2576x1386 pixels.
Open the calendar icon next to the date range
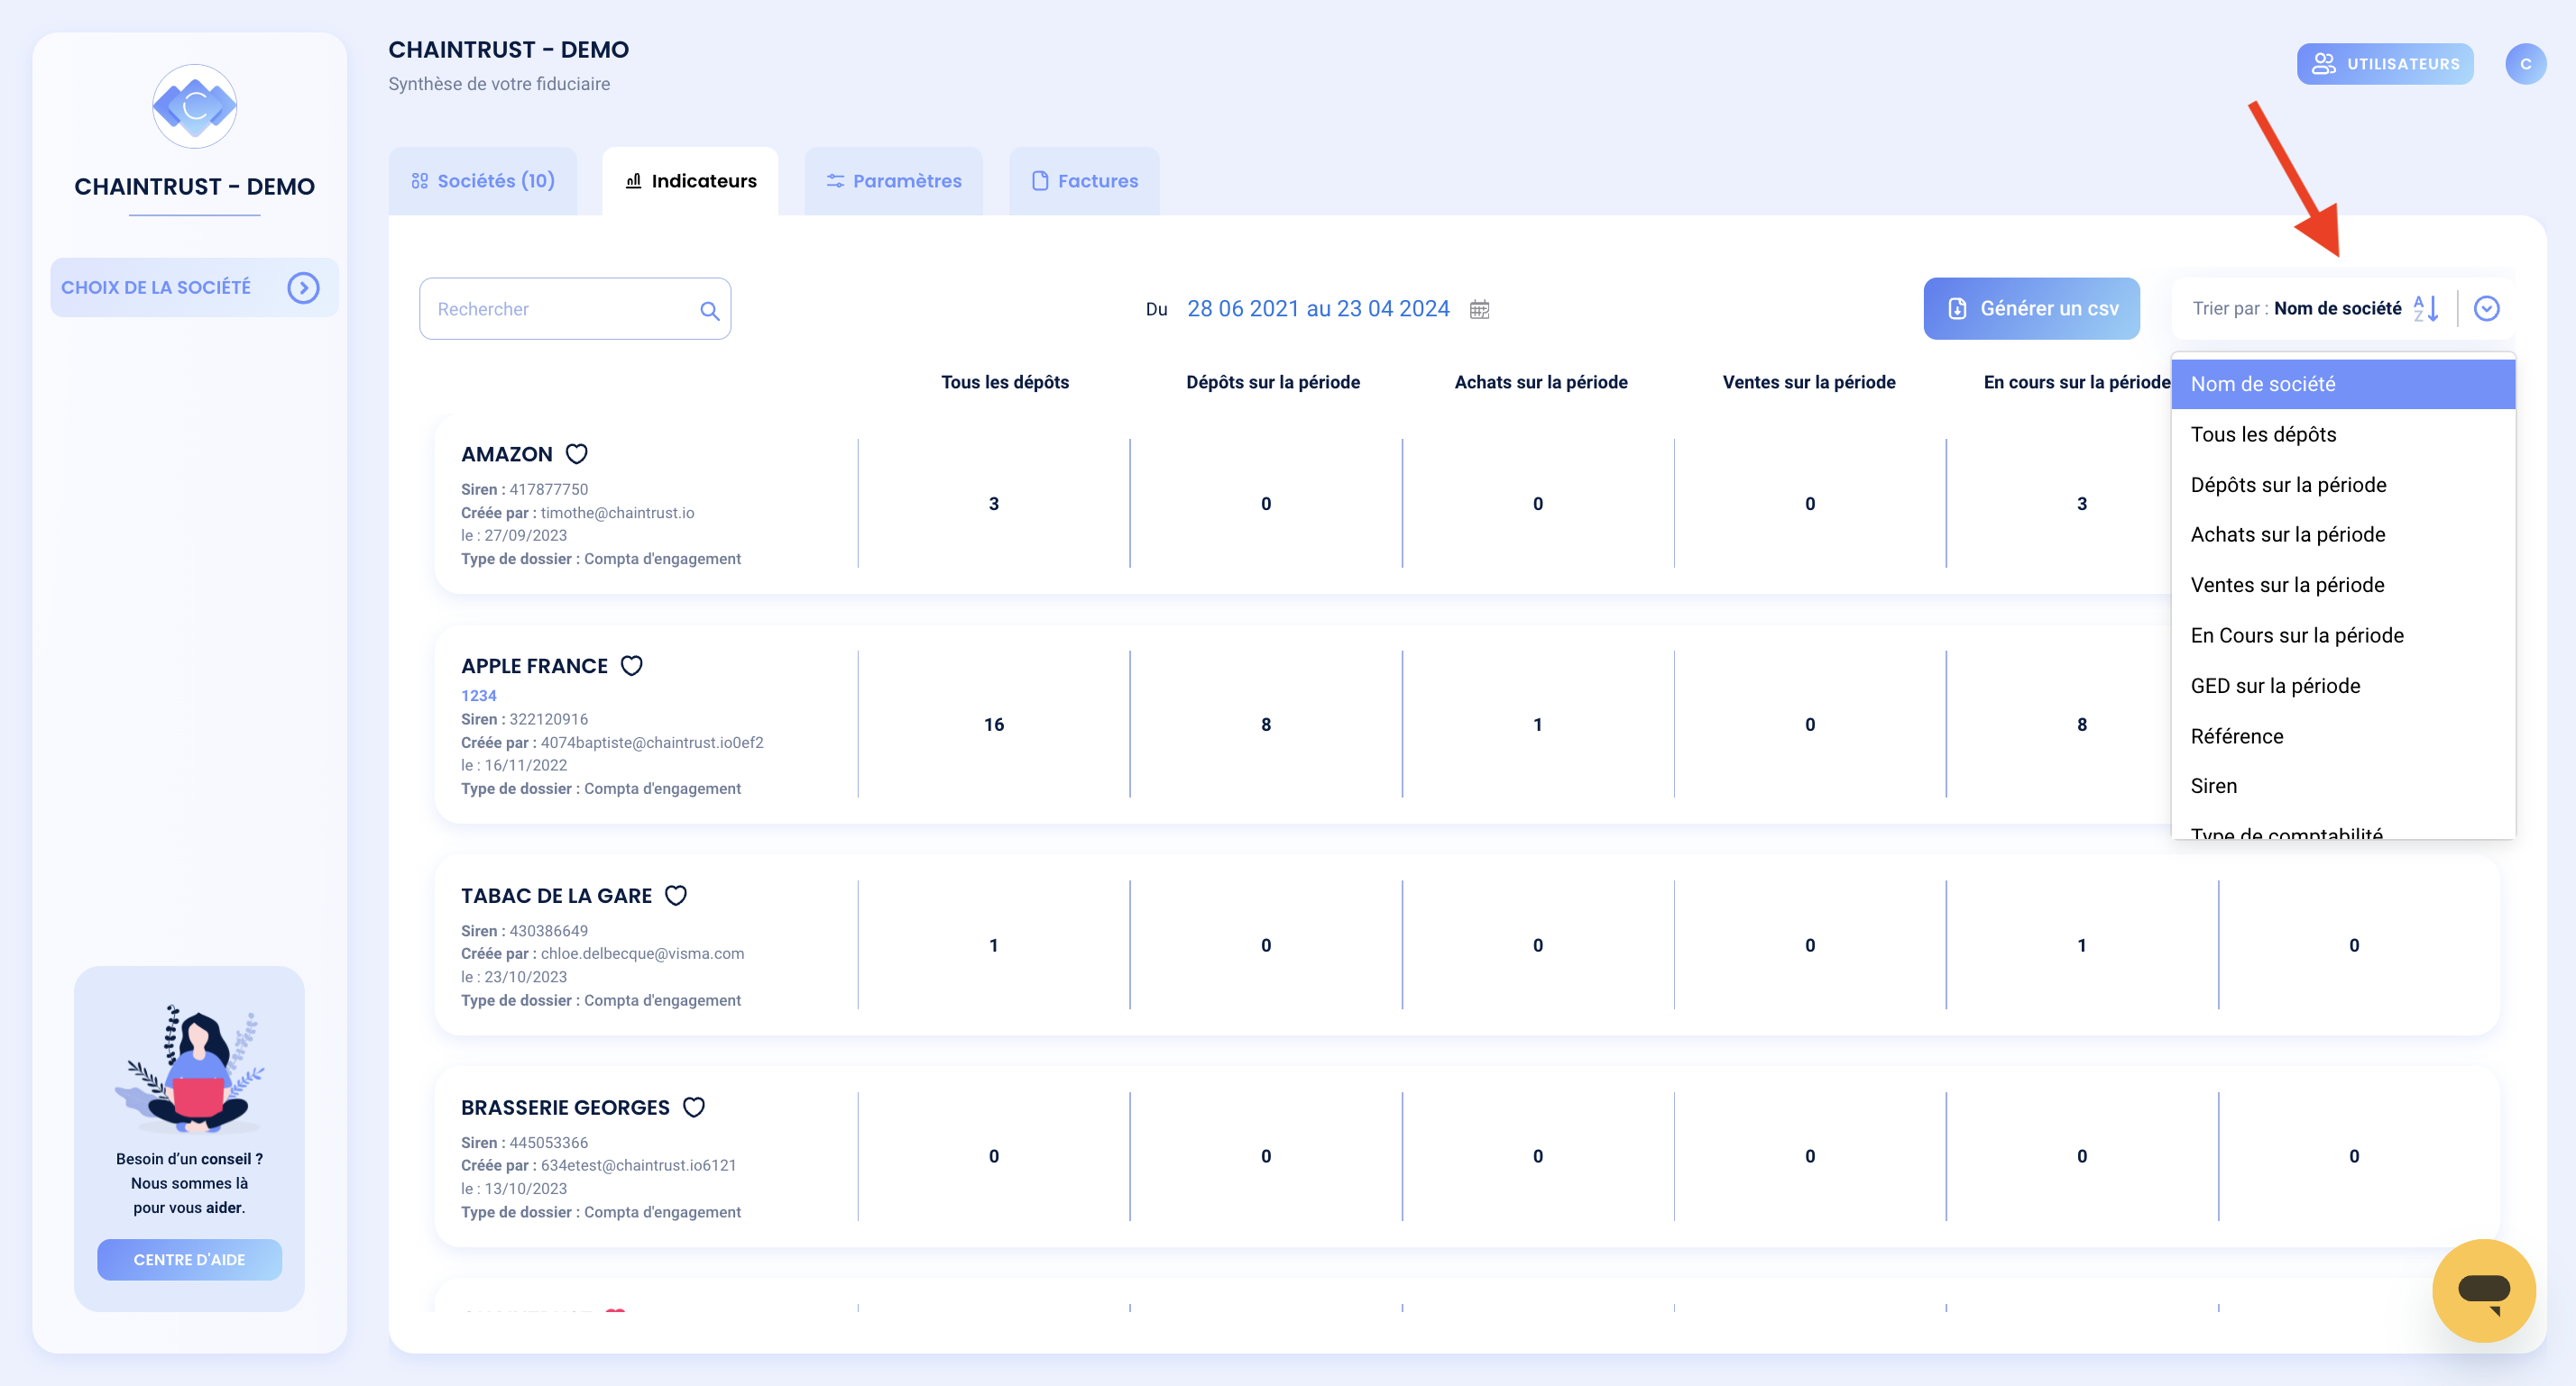[1479, 309]
